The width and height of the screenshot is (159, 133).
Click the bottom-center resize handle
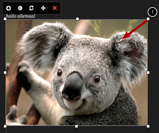pos(76,126)
